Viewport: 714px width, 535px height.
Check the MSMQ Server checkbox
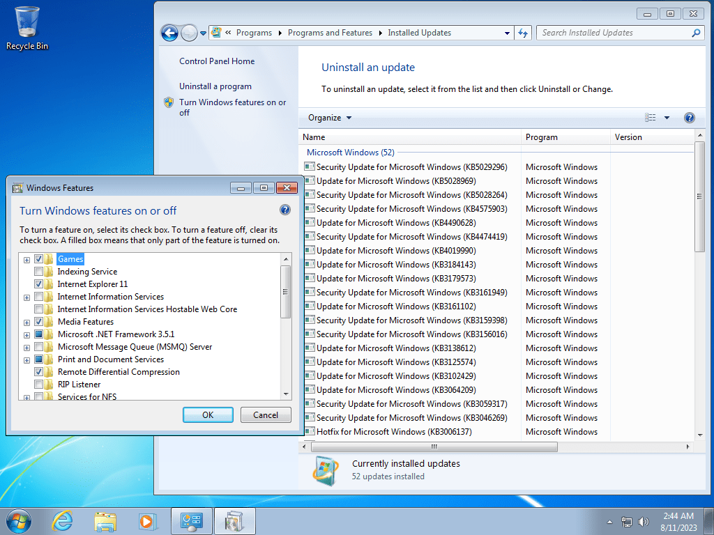39,347
